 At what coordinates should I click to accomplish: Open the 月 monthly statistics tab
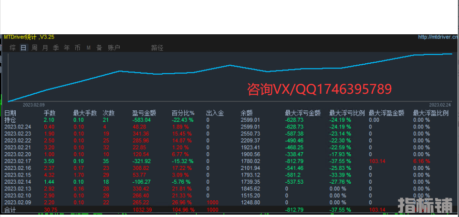(x=45, y=48)
